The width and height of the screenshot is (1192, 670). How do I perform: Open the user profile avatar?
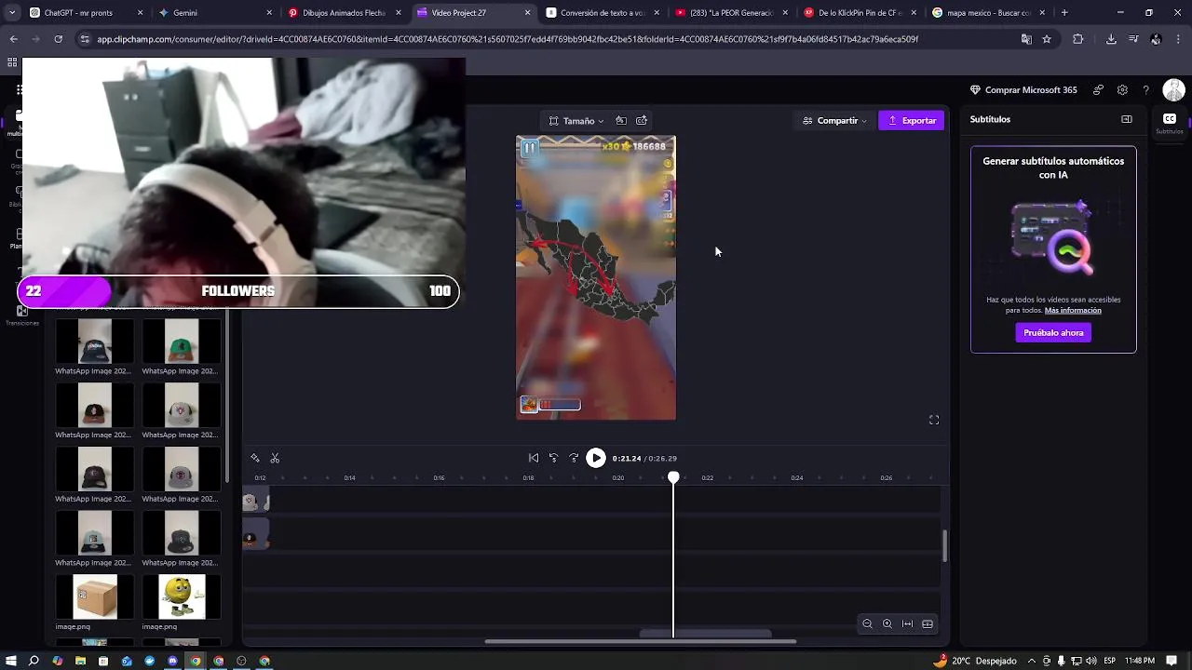[1173, 90]
